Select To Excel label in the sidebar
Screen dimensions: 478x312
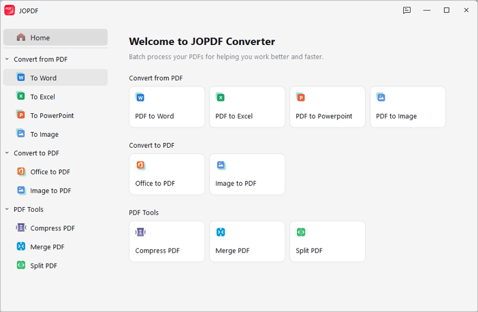[x=43, y=97]
